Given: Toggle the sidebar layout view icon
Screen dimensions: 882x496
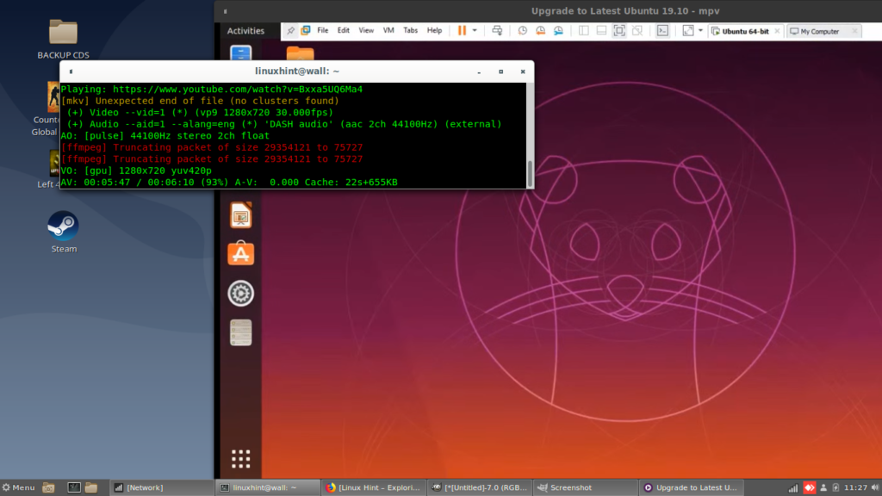Looking at the screenshot, I should 583,30.
